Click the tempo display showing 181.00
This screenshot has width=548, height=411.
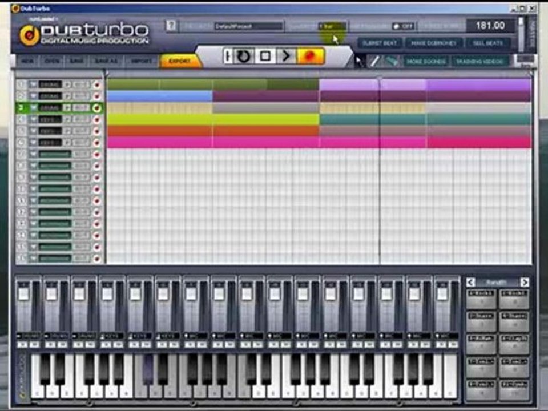(490, 26)
